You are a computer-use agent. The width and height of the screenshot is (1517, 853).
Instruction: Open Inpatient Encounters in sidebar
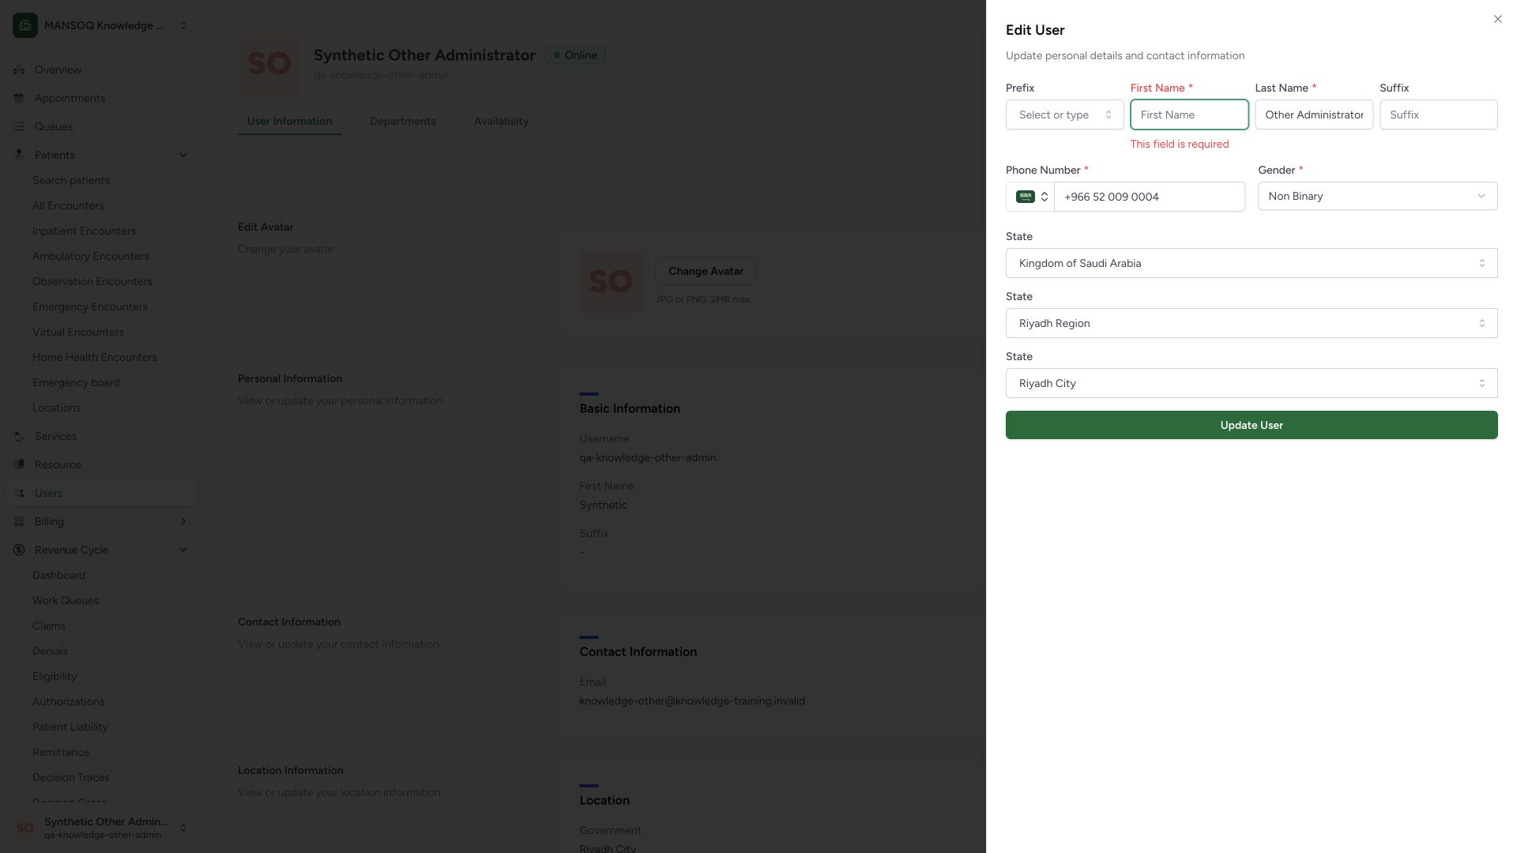[x=84, y=231]
